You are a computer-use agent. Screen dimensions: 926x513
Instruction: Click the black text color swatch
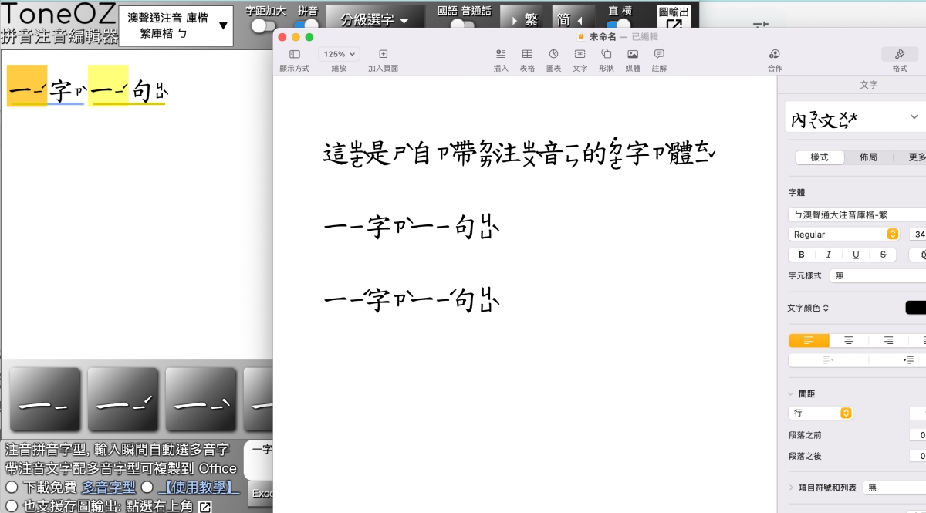click(x=916, y=308)
